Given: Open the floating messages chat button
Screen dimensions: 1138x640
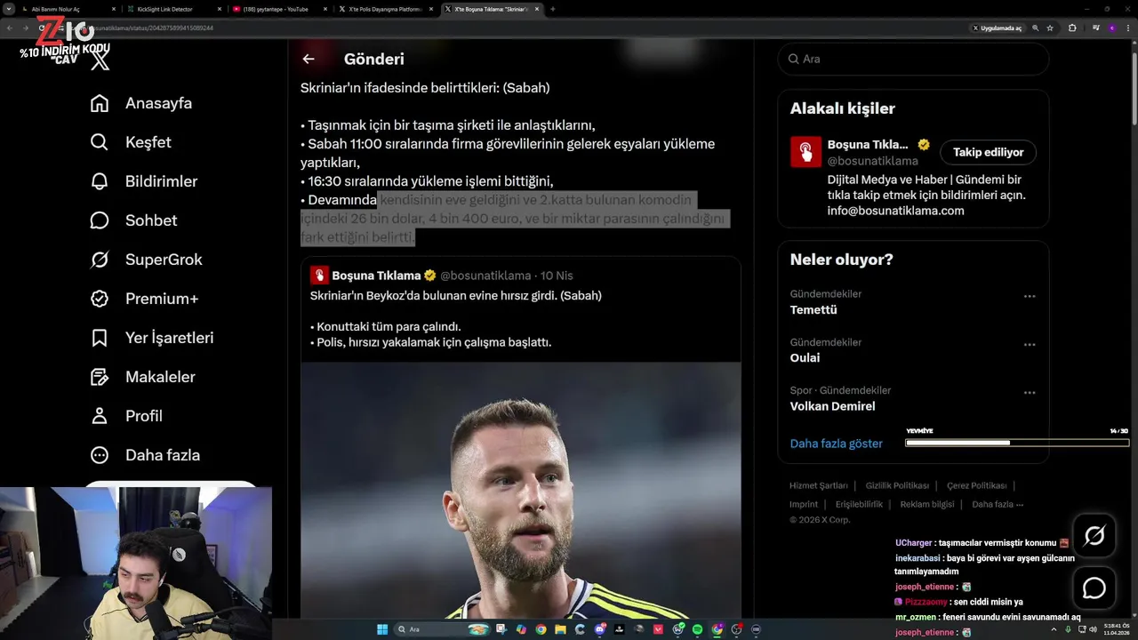Looking at the screenshot, I should coord(1094,588).
